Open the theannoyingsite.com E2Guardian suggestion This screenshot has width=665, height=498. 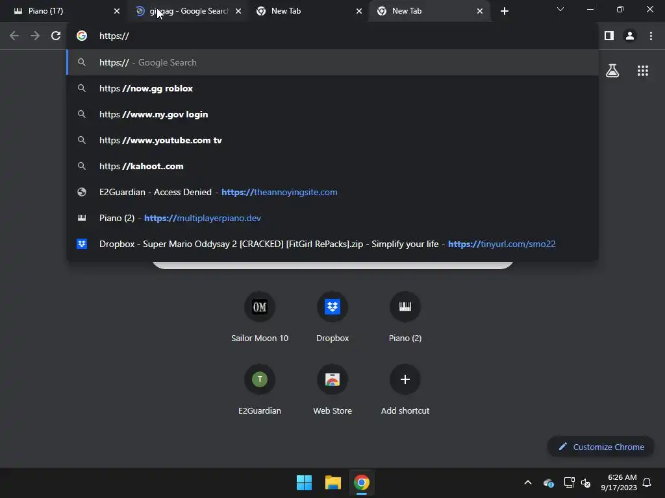pos(332,192)
